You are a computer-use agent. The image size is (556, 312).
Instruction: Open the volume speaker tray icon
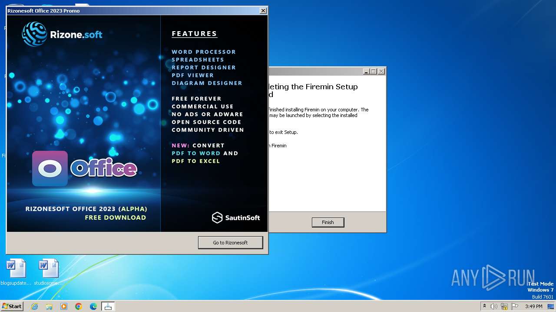(494, 306)
